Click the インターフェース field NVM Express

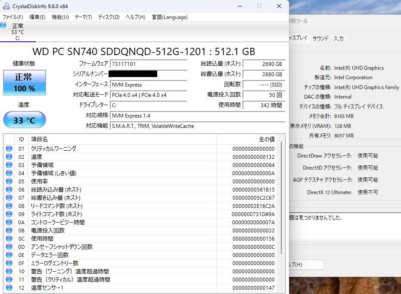148,85
